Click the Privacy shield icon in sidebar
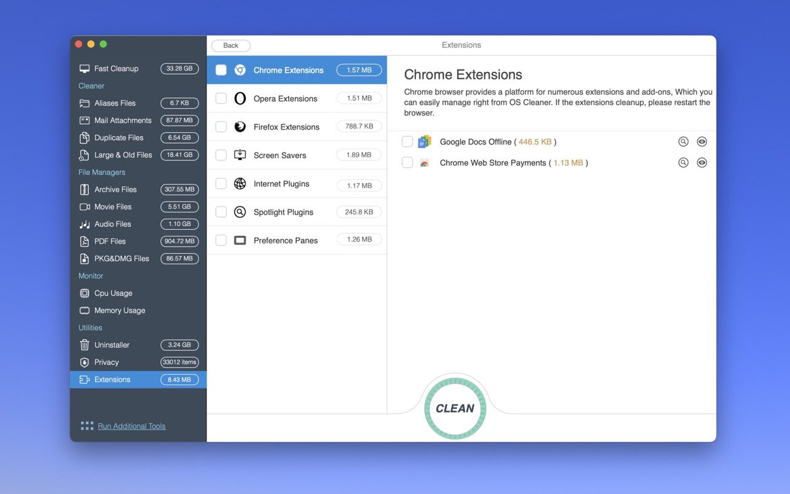790x494 pixels. 85,363
